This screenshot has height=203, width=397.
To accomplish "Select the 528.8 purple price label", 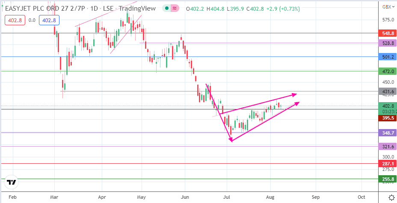I will [x=387, y=43].
